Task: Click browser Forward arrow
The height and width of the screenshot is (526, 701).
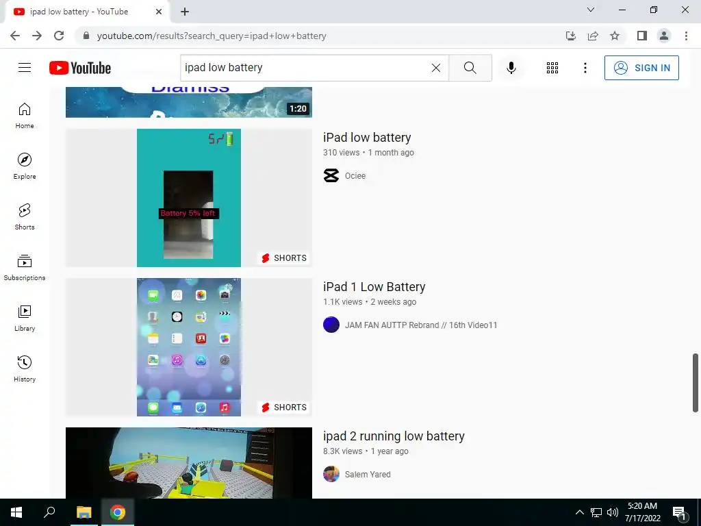Action: [37, 36]
